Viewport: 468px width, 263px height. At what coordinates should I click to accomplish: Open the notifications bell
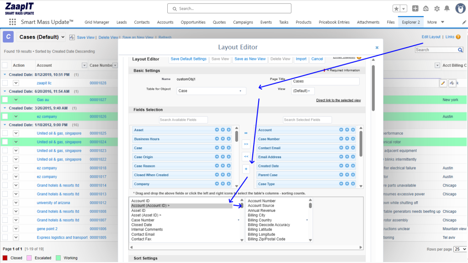[447, 8]
